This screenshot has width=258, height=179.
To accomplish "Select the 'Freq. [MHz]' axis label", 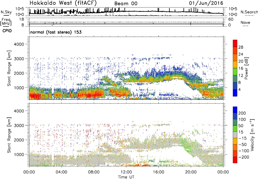I will click(6, 22).
